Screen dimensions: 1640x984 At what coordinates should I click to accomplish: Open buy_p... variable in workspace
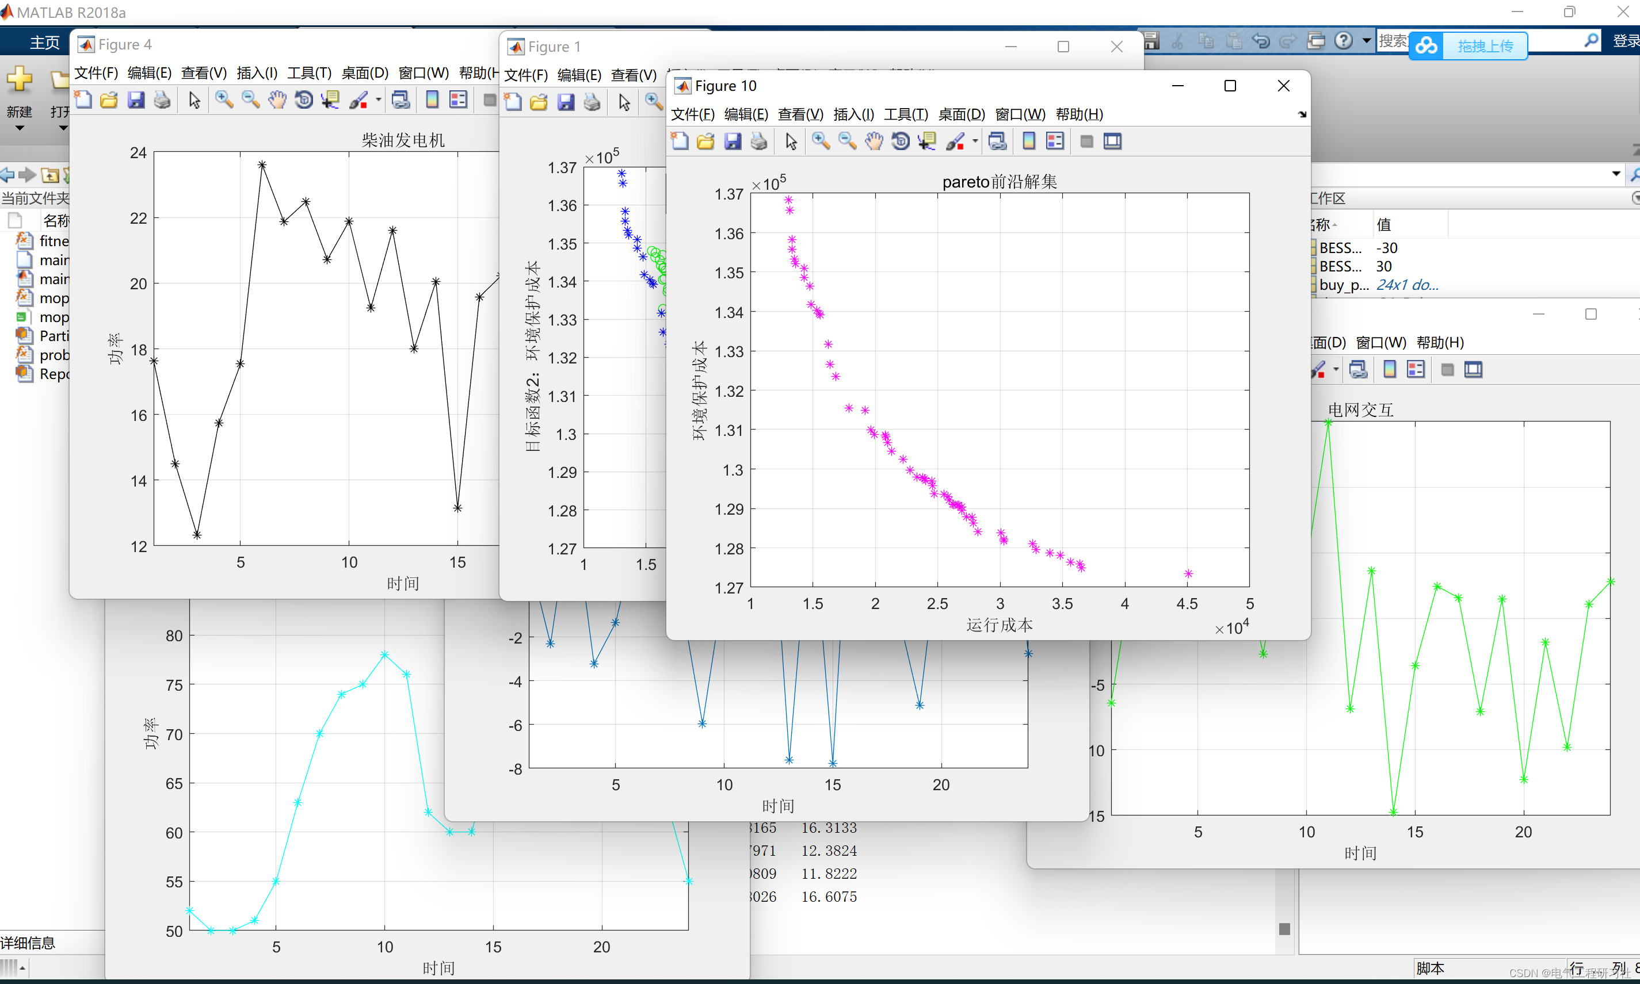[1344, 285]
